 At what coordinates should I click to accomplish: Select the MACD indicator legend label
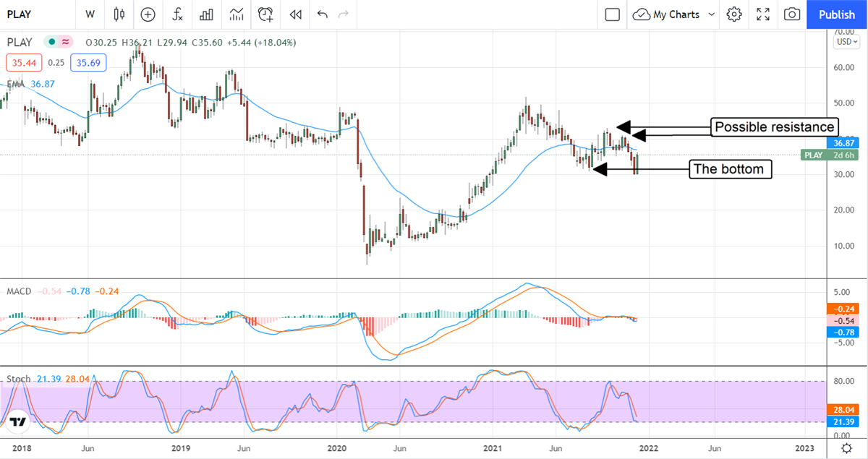(19, 291)
